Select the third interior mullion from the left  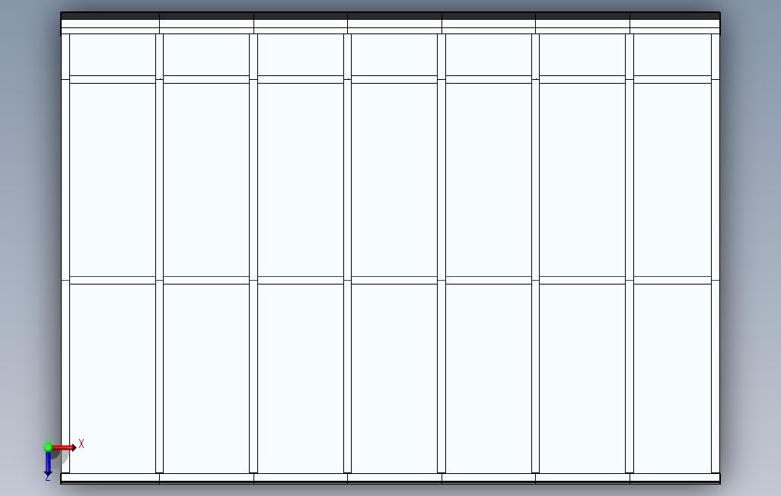click(347, 253)
